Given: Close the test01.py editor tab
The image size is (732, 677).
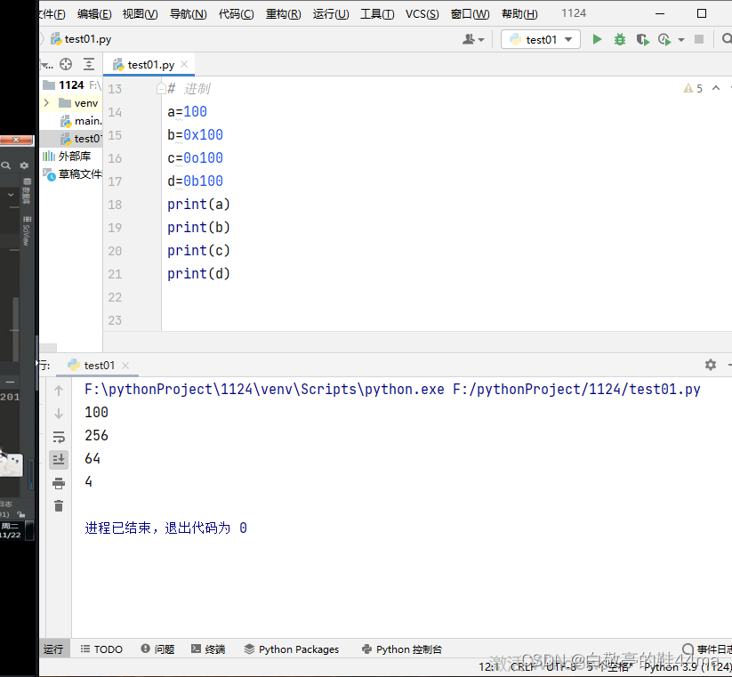Looking at the screenshot, I should [x=184, y=64].
